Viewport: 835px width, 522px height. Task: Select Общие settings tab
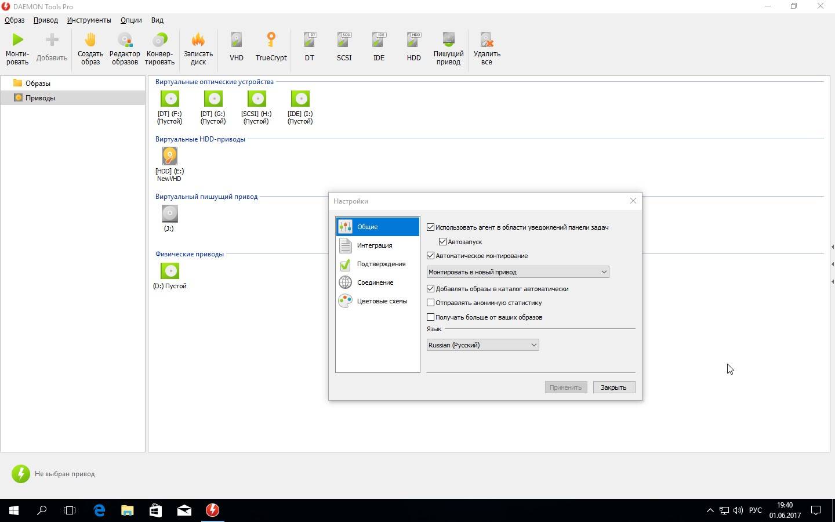(377, 227)
